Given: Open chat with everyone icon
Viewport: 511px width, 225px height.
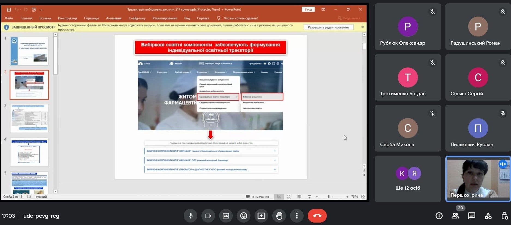Looking at the screenshot, I should pos(472,216).
